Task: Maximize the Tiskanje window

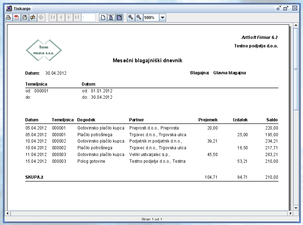Action: tap(286, 8)
